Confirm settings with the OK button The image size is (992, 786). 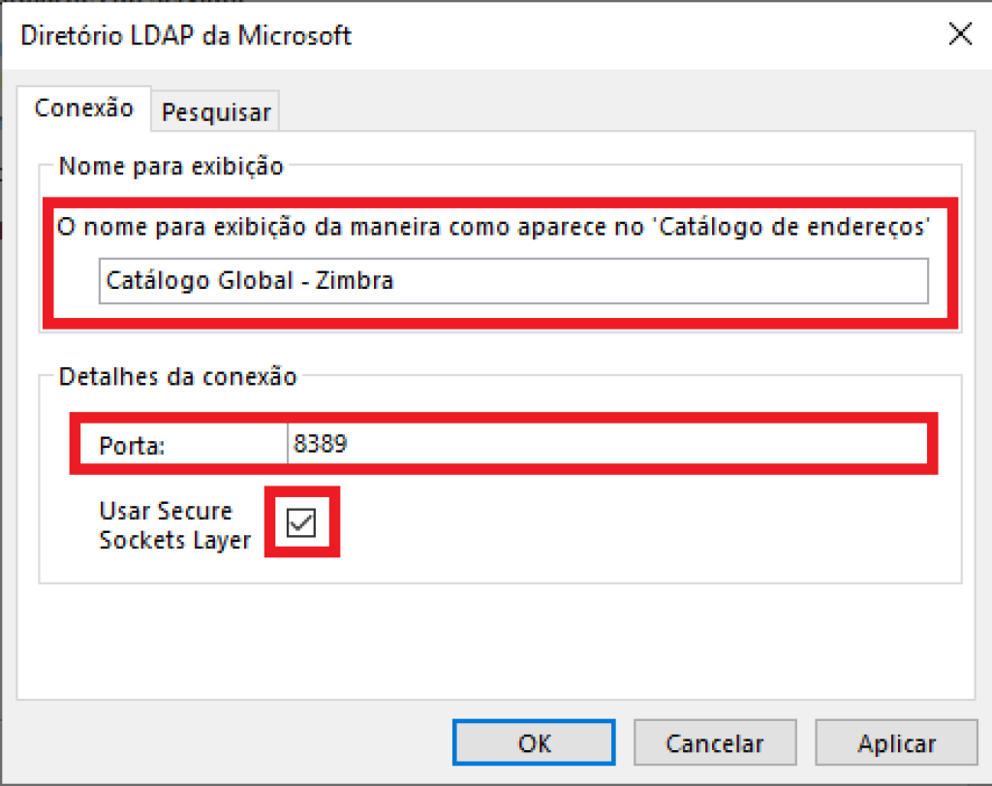534,743
